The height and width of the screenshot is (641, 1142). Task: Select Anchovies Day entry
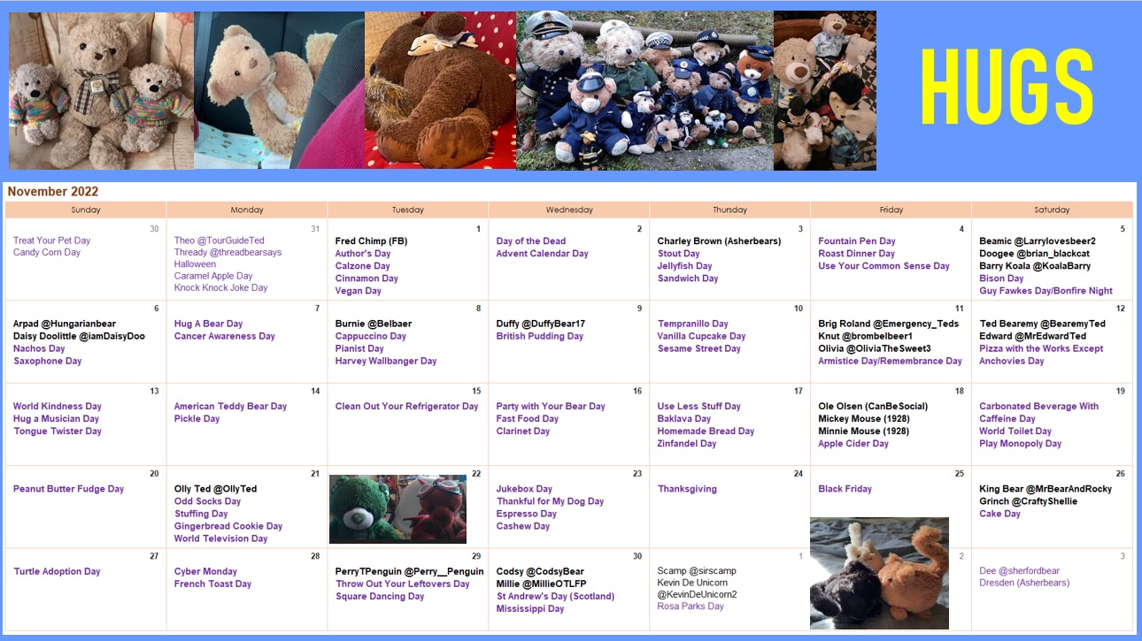tap(1011, 361)
